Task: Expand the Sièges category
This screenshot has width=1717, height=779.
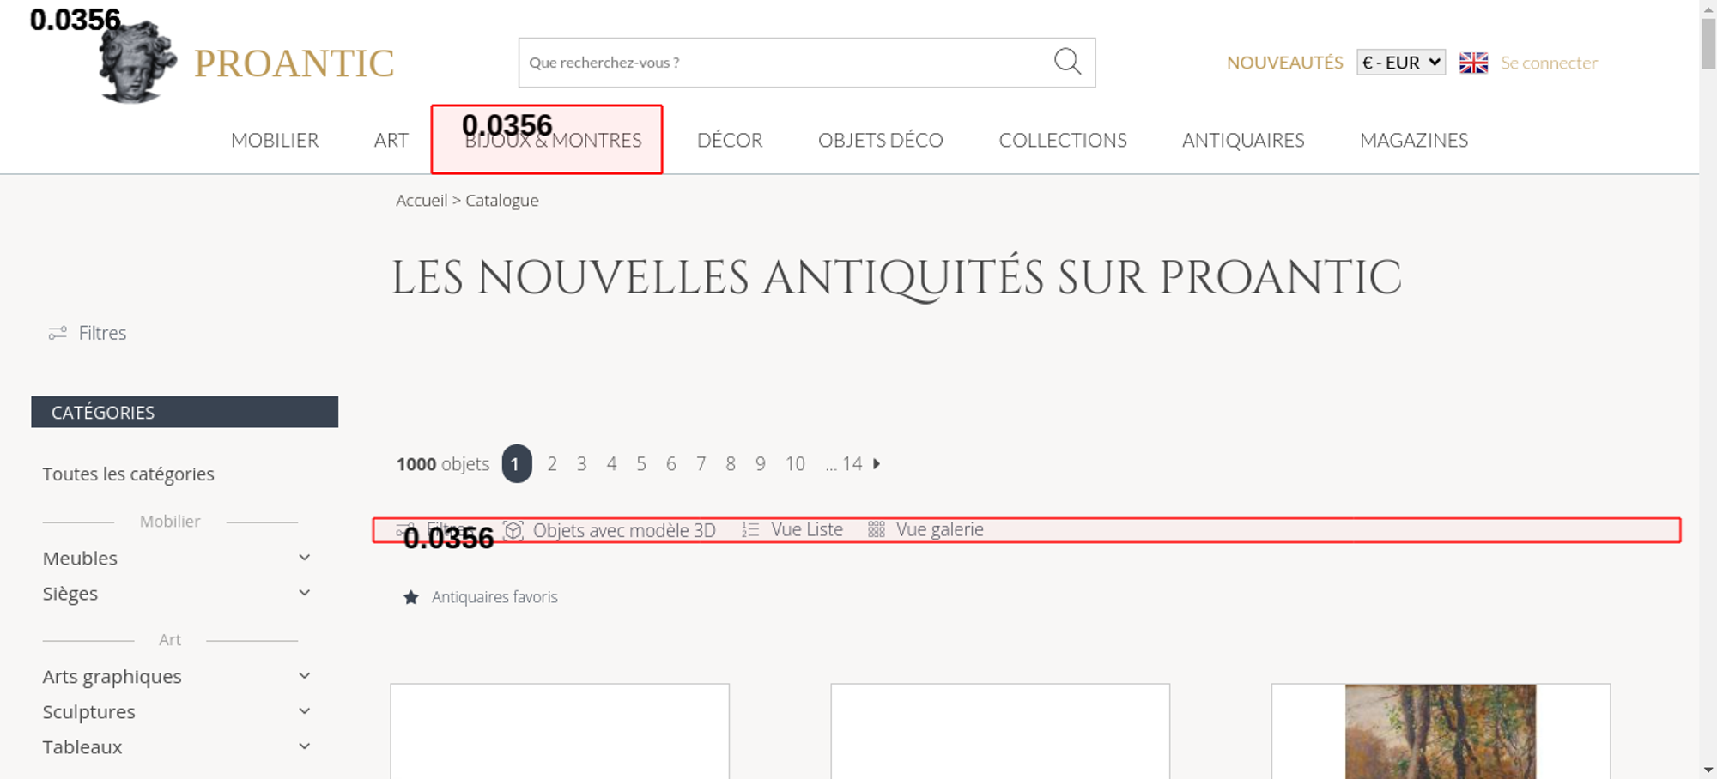Action: [304, 594]
